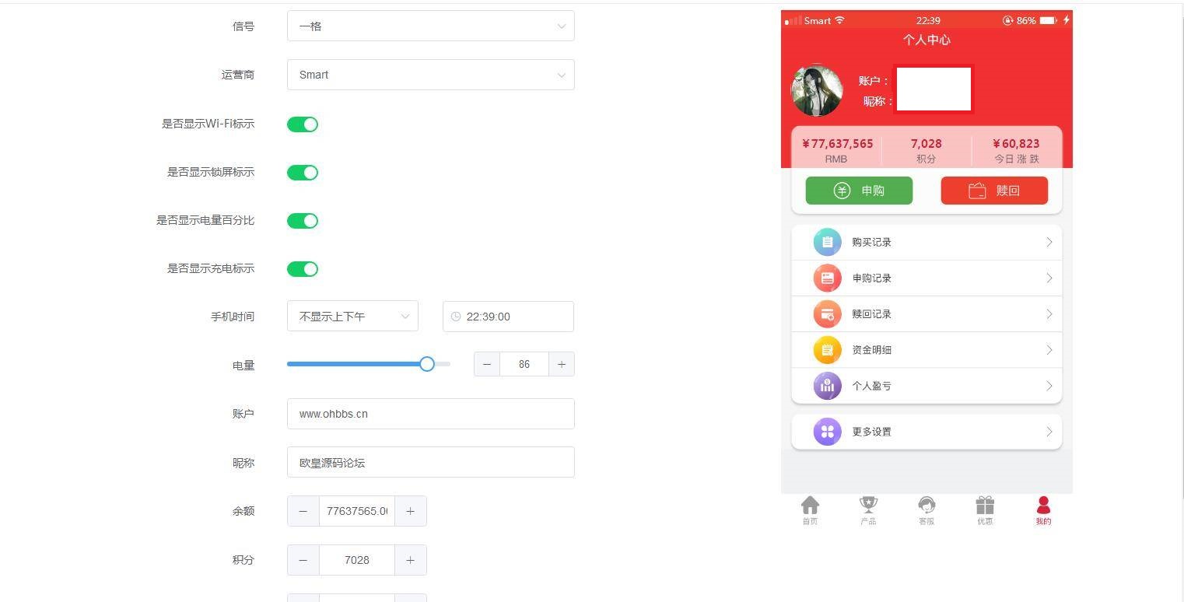1184x602 pixels.
Task: Click the 账户 field with www.ohbbs.cn
Action: [x=430, y=414]
